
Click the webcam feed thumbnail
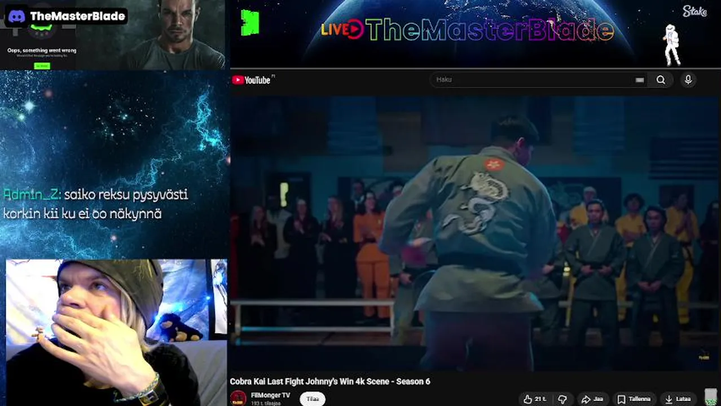click(116, 332)
